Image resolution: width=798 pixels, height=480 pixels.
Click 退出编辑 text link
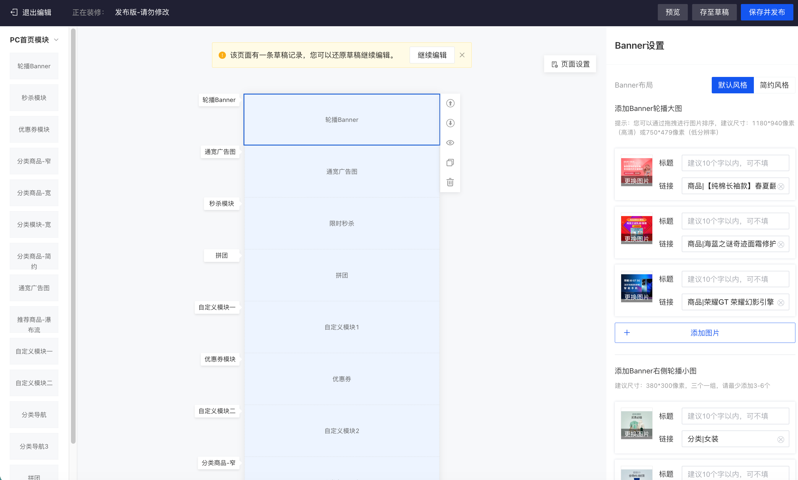pos(37,12)
